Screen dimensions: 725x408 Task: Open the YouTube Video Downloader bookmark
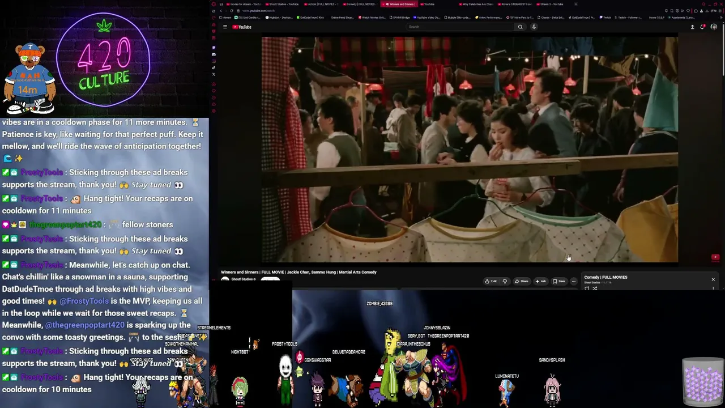click(428, 18)
